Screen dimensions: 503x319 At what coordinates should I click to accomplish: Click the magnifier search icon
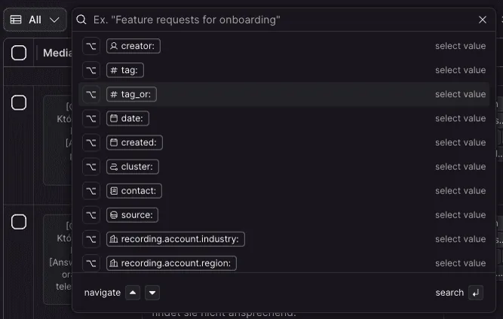81,20
